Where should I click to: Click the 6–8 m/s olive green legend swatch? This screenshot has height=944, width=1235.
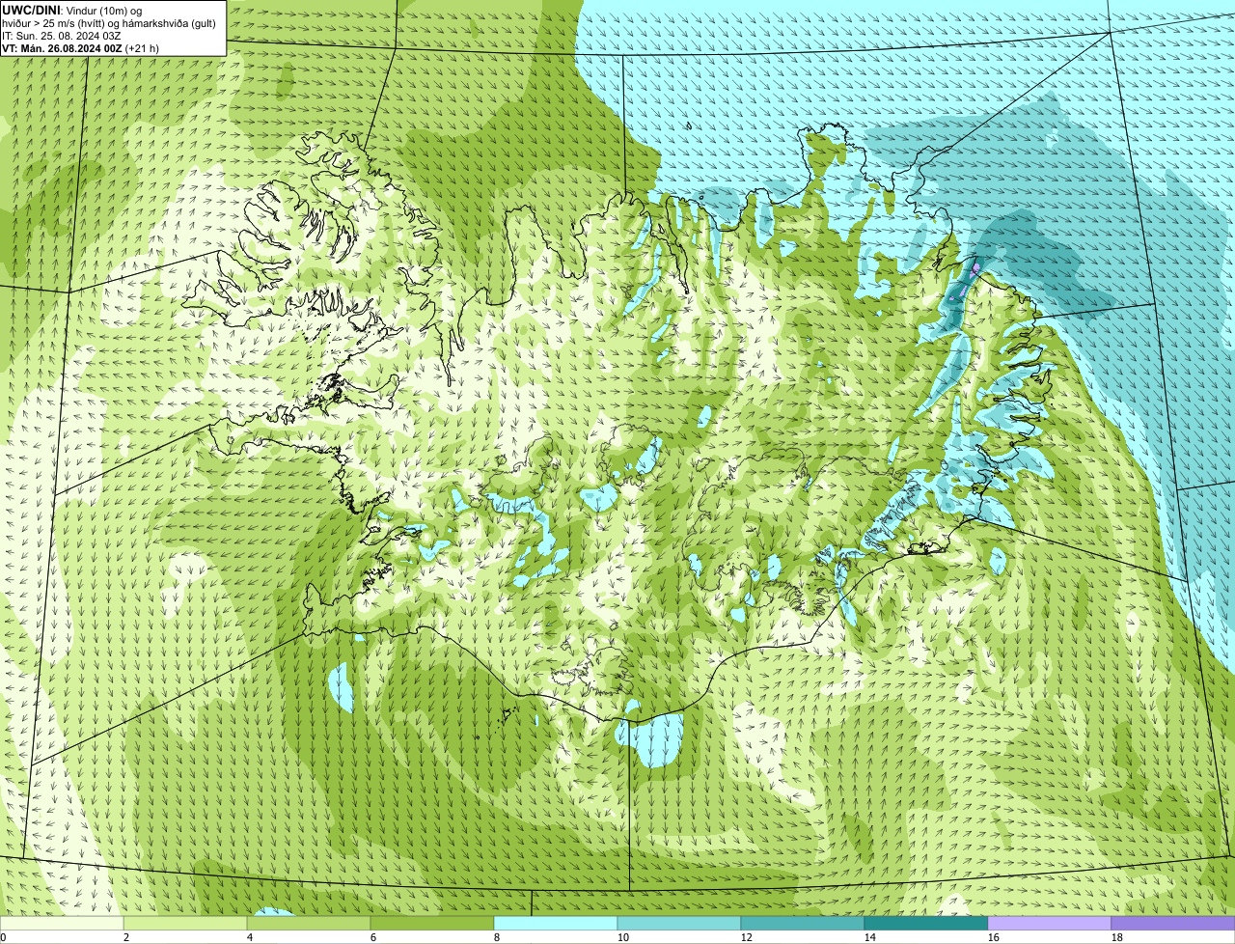point(432,923)
